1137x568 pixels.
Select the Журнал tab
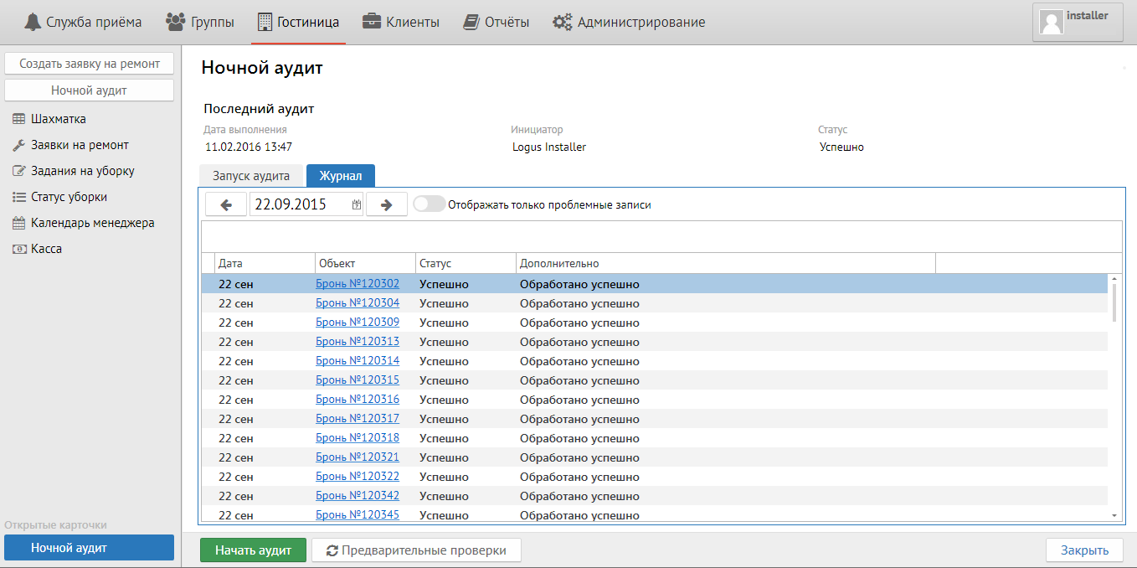[340, 176]
